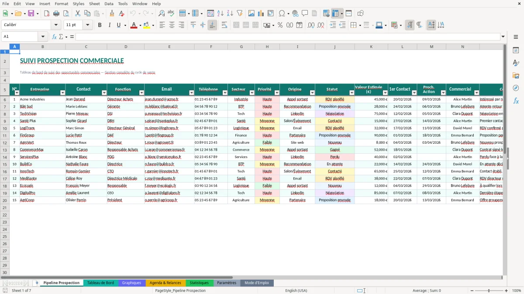The height and width of the screenshot is (294, 524).
Task: Open sidebar Properties deck icon
Action: click(x=516, y=51)
